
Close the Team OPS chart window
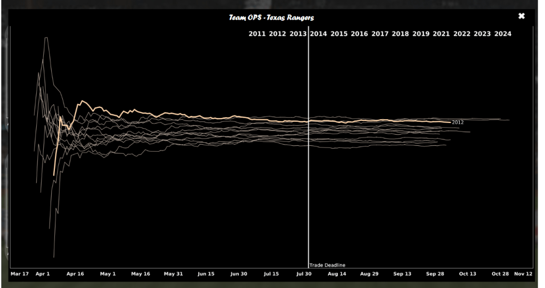522,17
